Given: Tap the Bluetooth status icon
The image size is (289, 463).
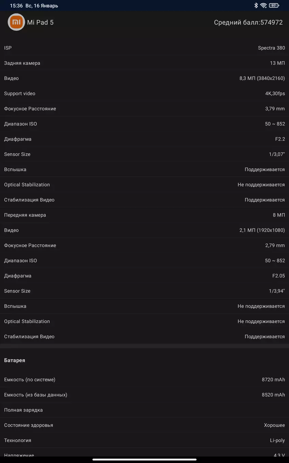Looking at the screenshot, I should coord(256,5).
